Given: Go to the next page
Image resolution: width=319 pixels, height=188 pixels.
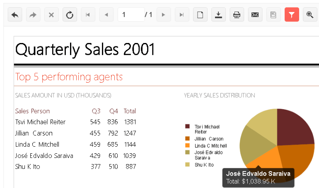Looking at the screenshot, I should click(x=164, y=15).
